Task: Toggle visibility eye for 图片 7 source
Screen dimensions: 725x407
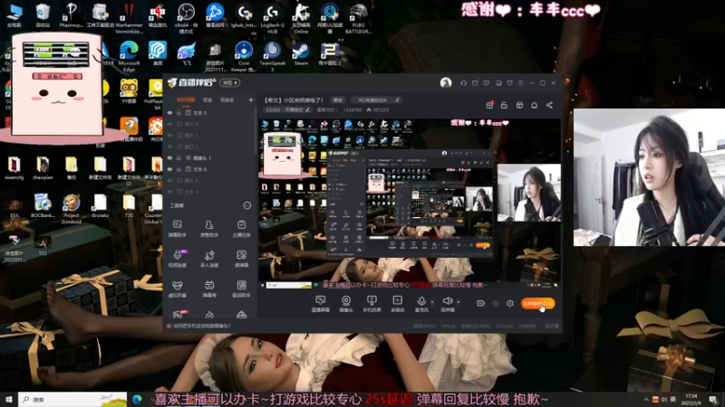Action: 169,135
